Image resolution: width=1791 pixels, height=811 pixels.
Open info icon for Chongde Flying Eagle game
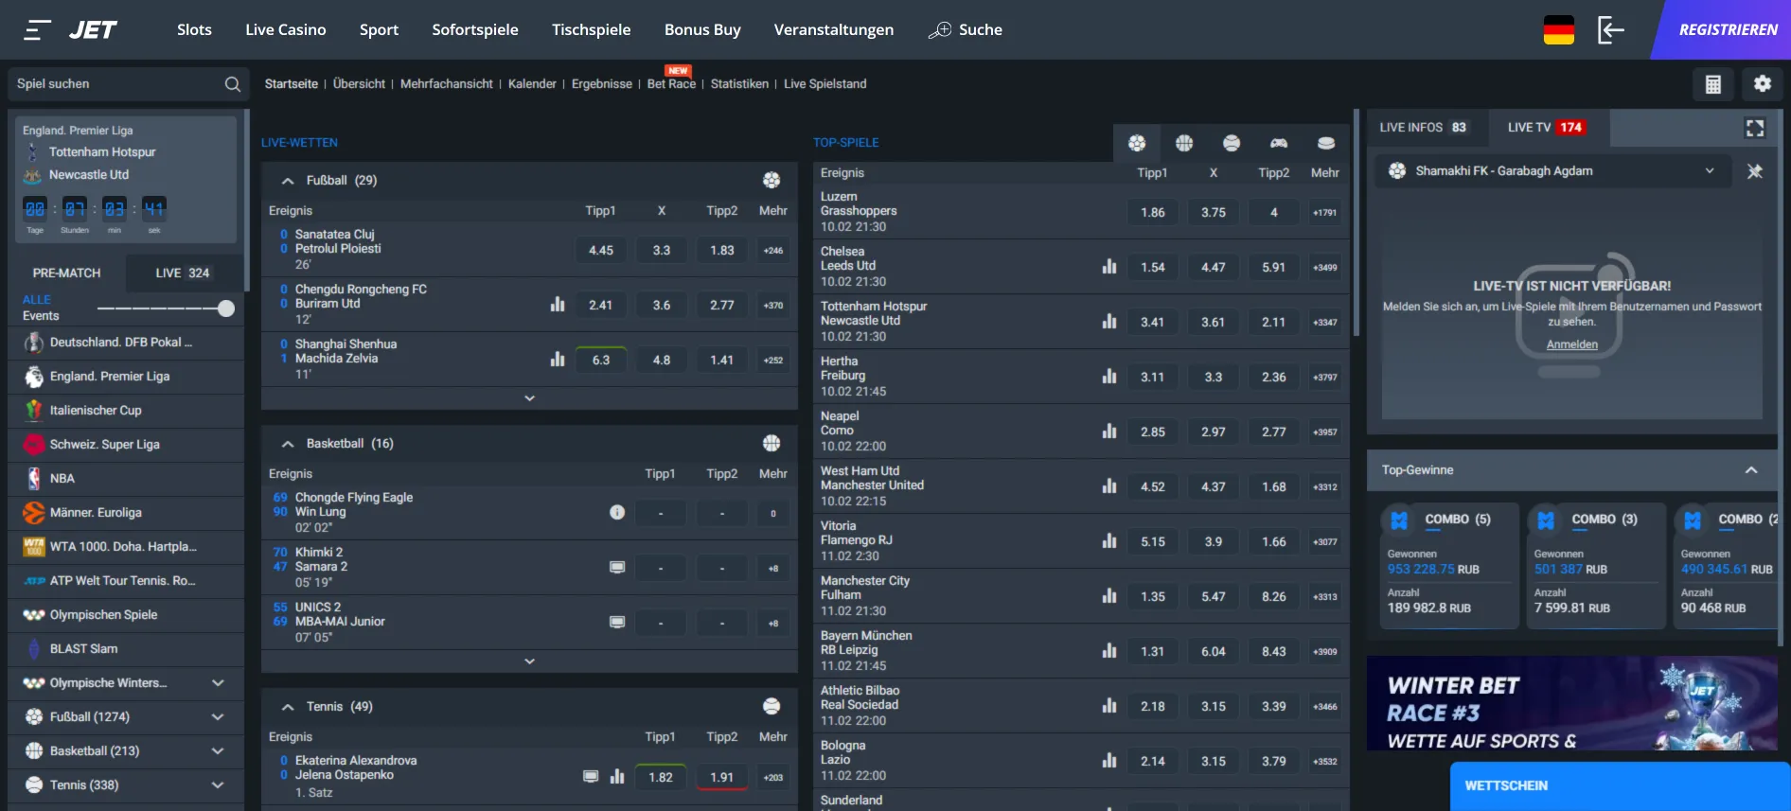(617, 512)
